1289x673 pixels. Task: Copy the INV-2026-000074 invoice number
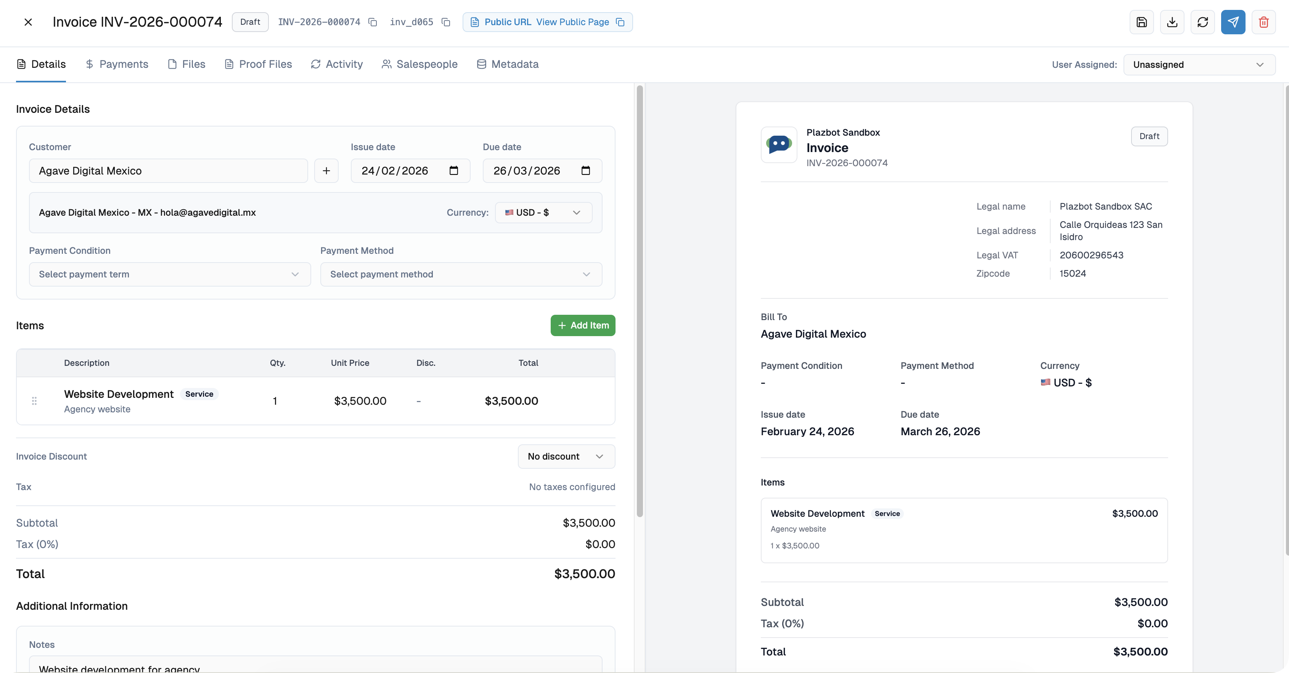point(373,22)
